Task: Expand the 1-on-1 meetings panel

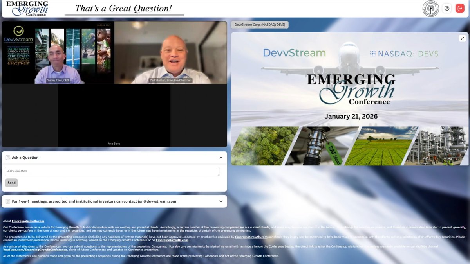Action: pos(221,201)
